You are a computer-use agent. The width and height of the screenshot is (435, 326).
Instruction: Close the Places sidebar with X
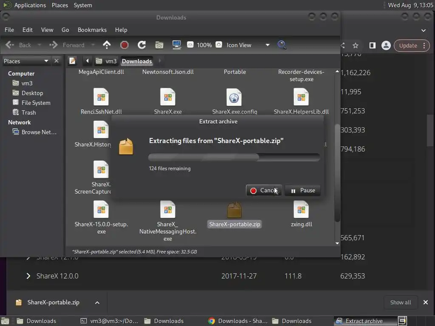(56, 61)
